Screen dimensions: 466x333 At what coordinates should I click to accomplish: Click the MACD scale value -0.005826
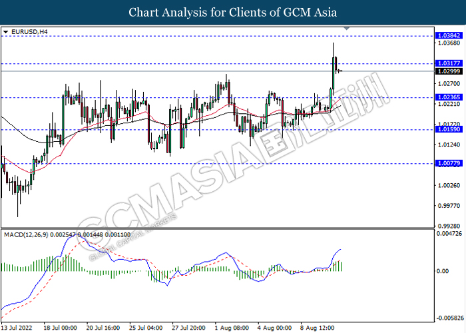point(449,318)
